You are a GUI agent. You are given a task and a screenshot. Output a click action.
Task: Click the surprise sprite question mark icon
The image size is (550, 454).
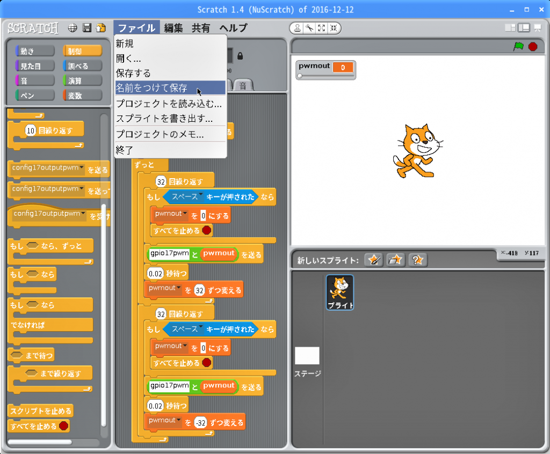coord(417,260)
